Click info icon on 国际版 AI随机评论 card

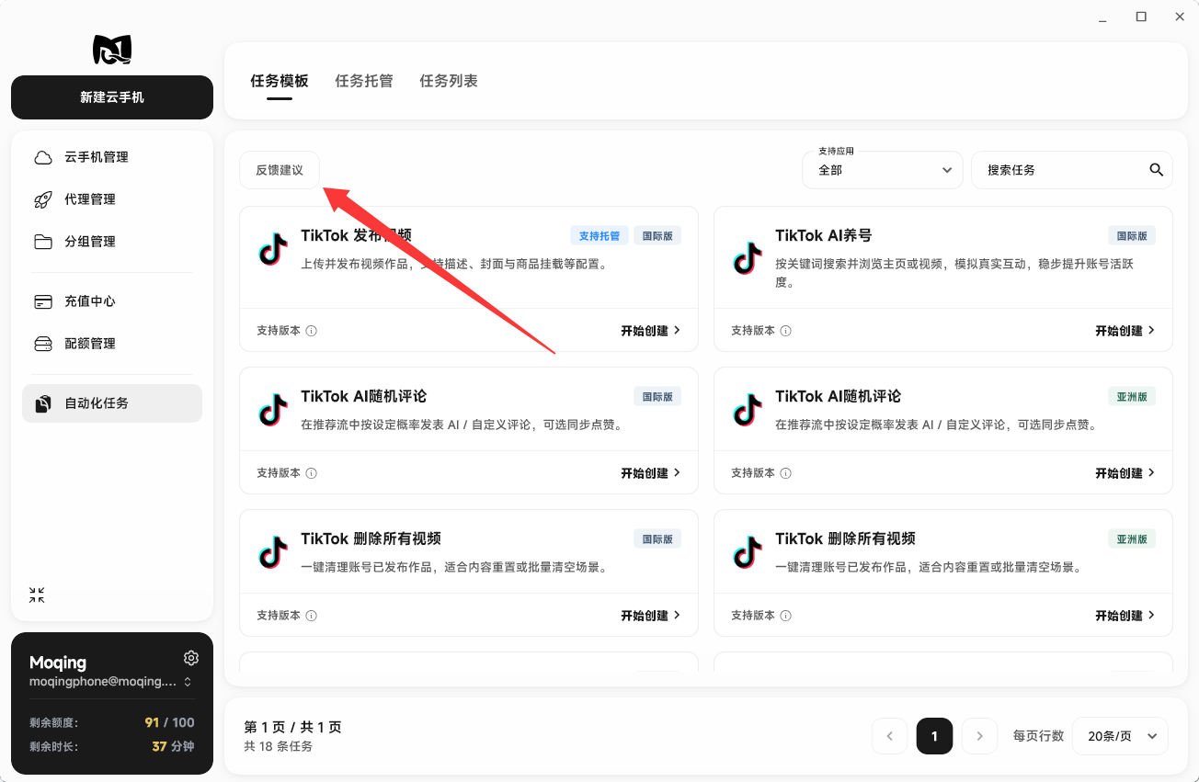pos(311,473)
